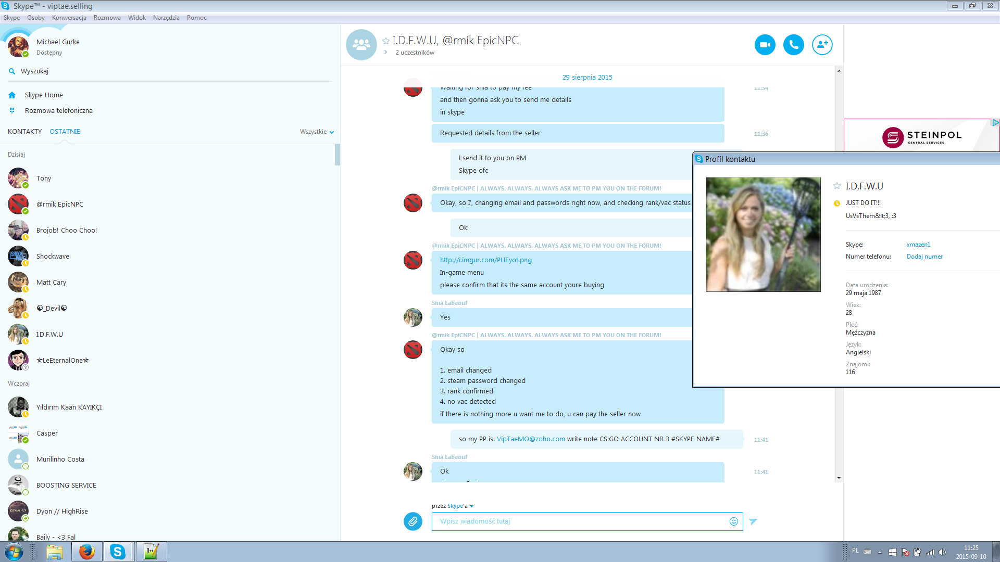Open Michael Gurke's profile avatar
This screenshot has height=562, width=1000.
(18, 47)
